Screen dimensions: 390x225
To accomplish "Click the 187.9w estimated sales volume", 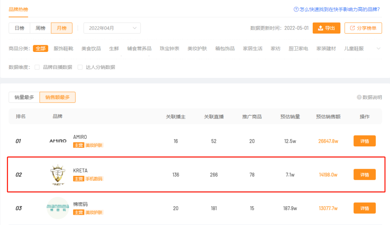I will pos(290,208).
